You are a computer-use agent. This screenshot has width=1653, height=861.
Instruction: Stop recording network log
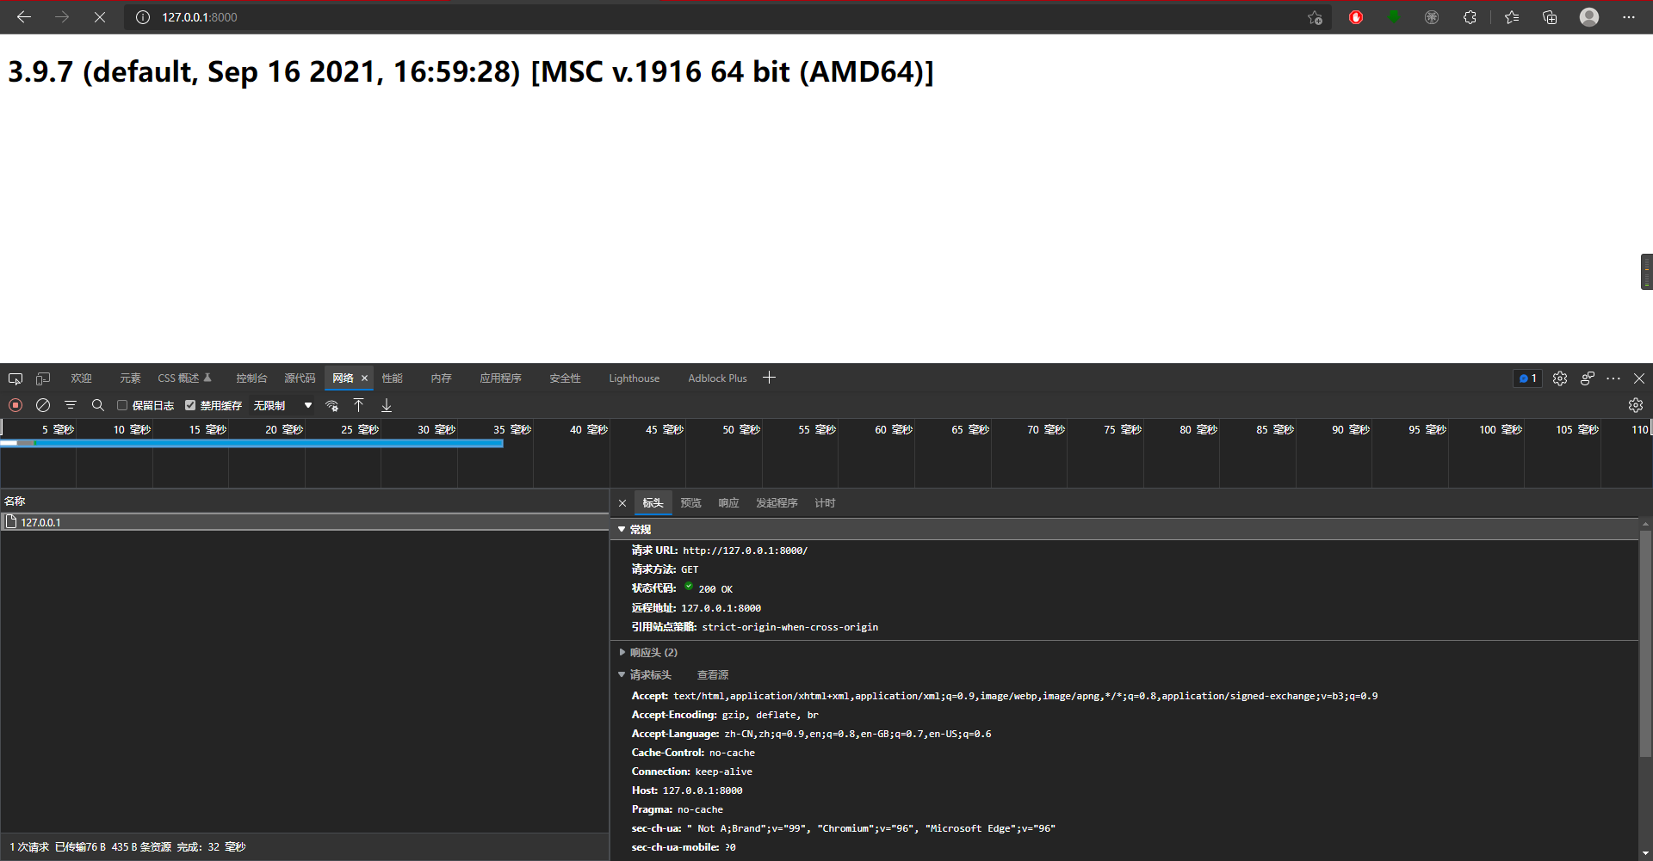[15, 405]
